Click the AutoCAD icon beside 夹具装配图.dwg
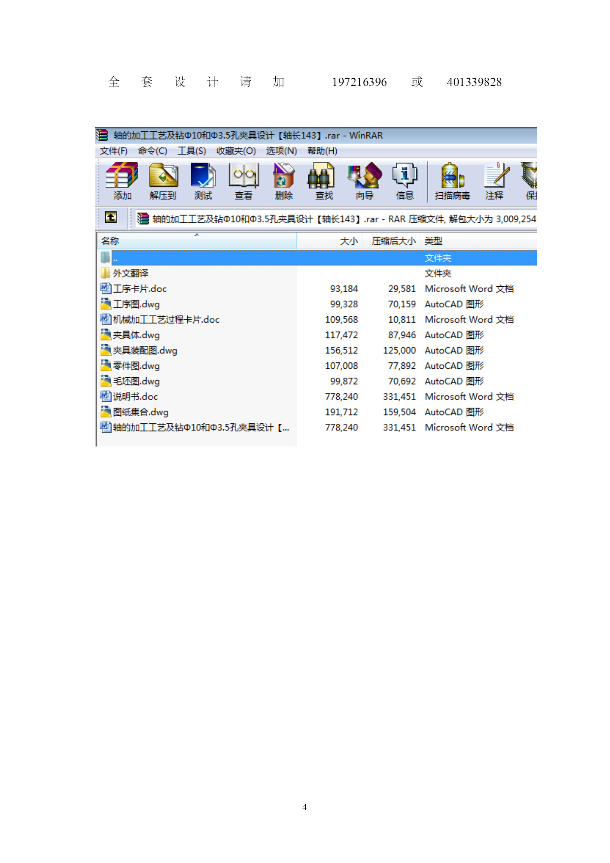610x863 pixels. click(105, 350)
